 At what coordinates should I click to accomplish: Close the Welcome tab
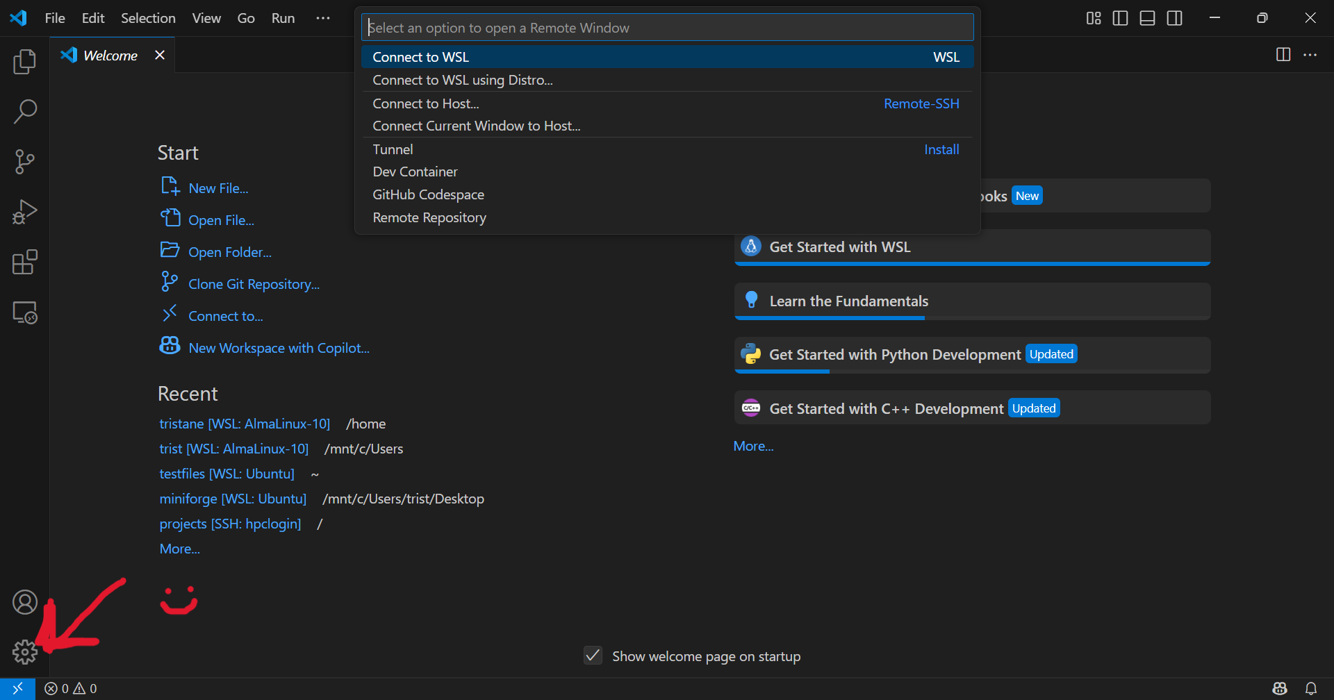[x=160, y=55]
